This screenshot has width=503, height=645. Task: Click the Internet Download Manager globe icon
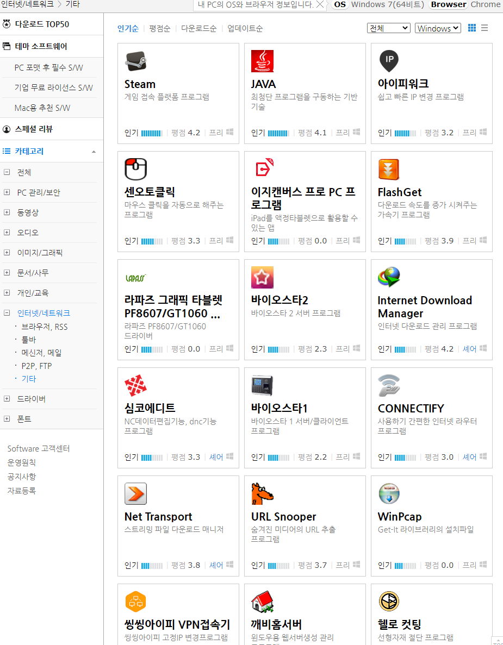(x=389, y=277)
